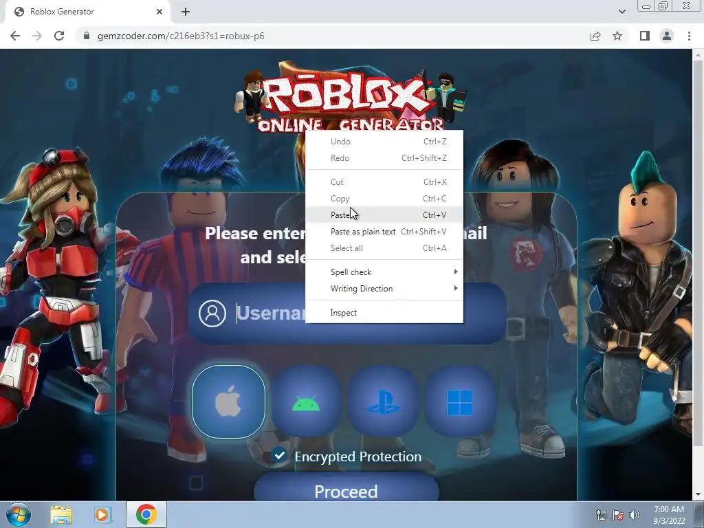Click the browser forward arrow
This screenshot has height=528, width=704.
point(37,36)
